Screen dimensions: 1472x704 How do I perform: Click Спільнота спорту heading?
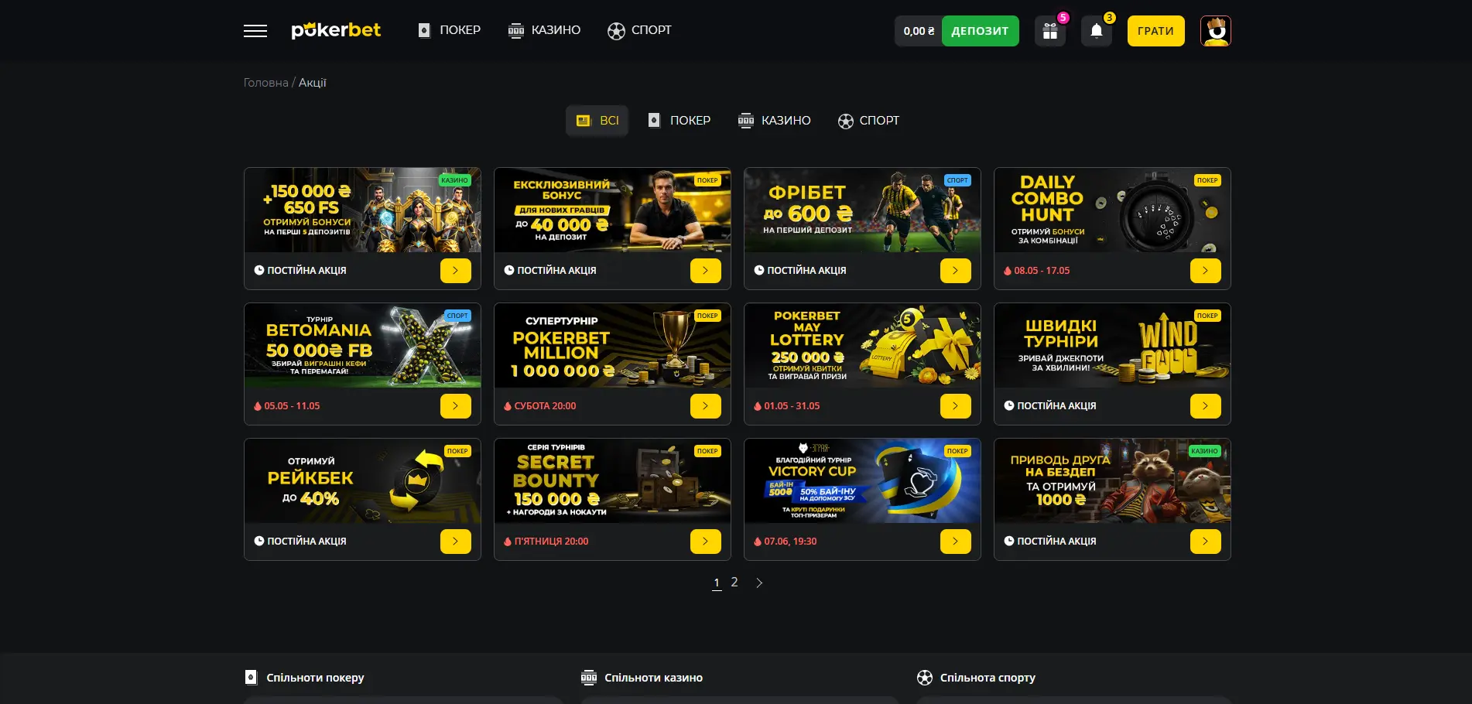pyautogui.click(x=988, y=678)
